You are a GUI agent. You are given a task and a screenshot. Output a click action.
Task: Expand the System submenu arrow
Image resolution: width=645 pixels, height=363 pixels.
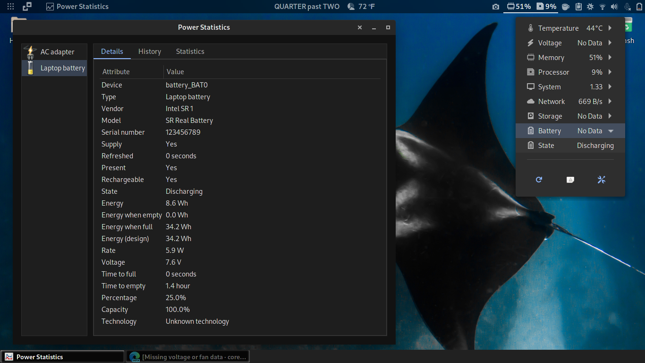click(610, 87)
